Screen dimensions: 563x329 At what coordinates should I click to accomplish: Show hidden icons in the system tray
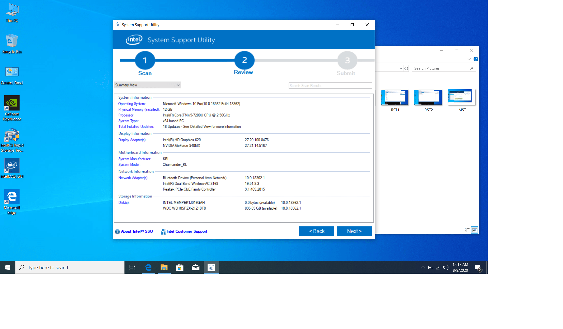(423, 267)
